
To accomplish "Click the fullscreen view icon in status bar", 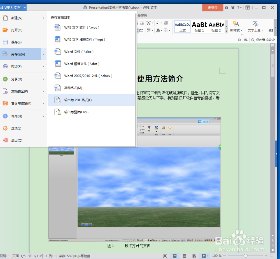I will (x=165, y=256).
